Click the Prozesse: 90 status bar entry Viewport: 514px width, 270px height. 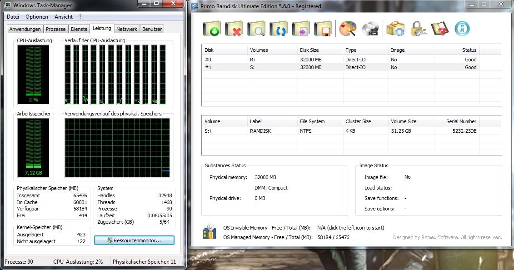(19, 262)
